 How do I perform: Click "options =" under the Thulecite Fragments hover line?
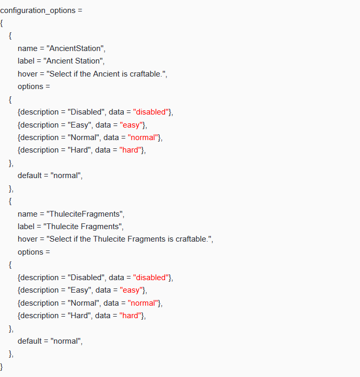34,252
